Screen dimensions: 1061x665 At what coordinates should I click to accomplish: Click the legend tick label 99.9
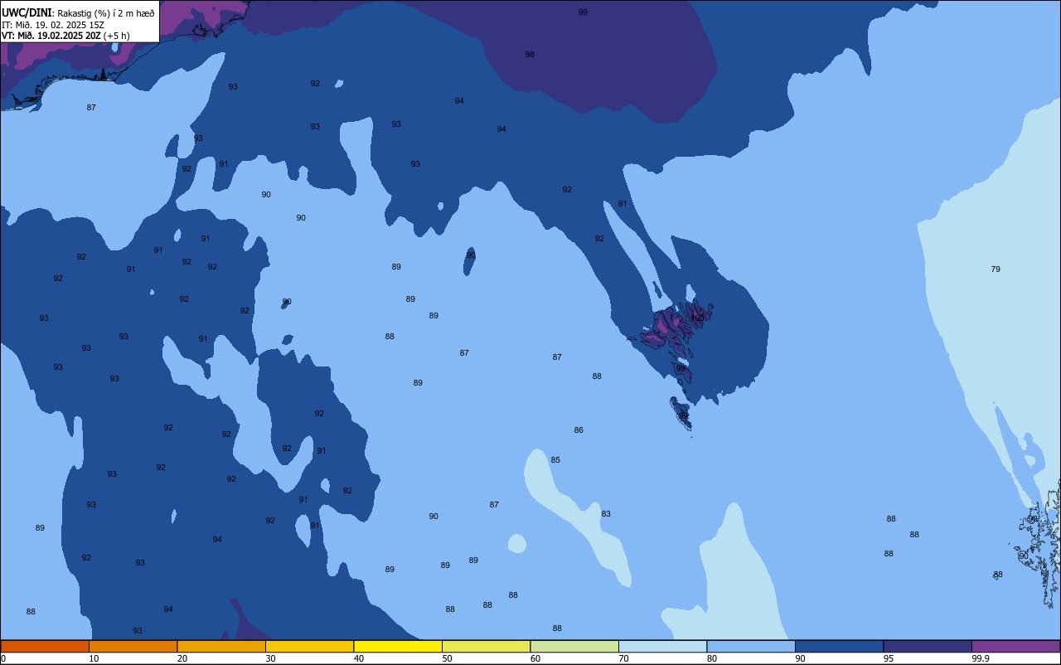pos(981,658)
